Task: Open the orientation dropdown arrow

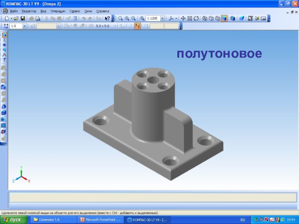Action: [176, 18]
